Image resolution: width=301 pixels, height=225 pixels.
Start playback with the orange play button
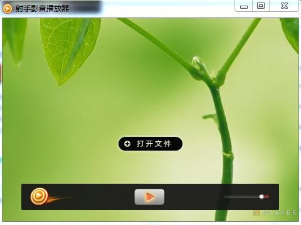click(149, 197)
